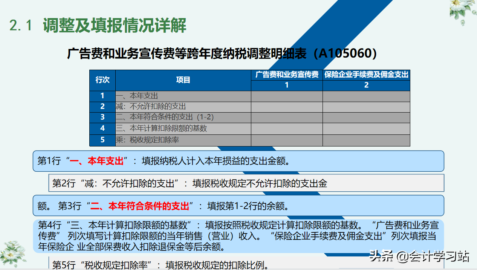Click the empty cell beside 本年支出
Viewport: 477px width, 270px height.
click(x=286, y=96)
